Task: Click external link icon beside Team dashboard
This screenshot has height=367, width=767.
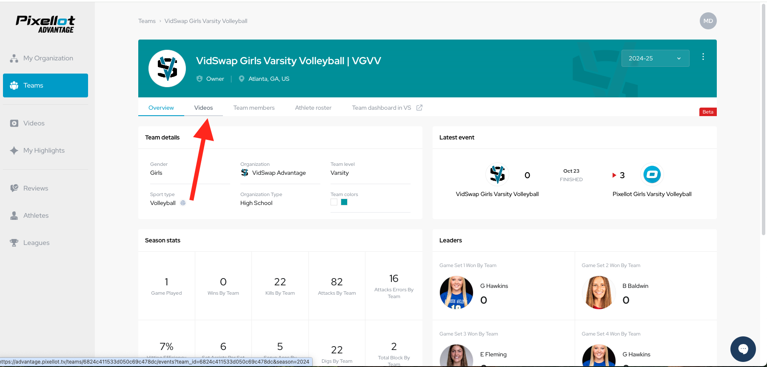Action: (419, 108)
